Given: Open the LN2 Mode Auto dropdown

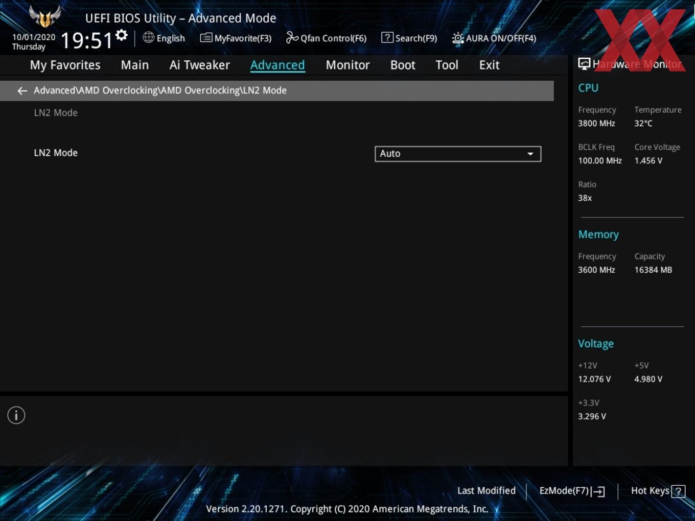Looking at the screenshot, I should click(458, 154).
